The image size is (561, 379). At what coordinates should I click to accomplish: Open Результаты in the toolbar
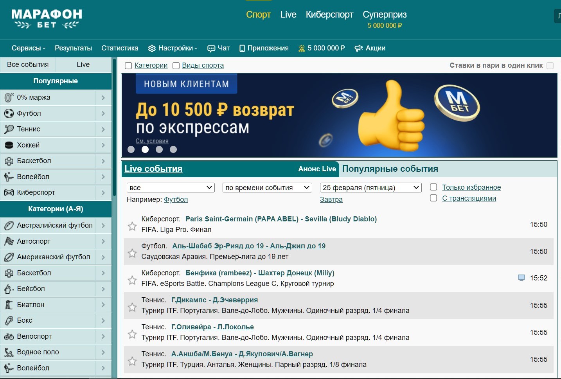pos(73,48)
